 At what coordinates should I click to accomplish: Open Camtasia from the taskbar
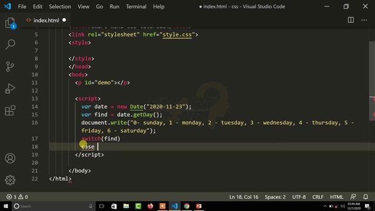[138, 206]
